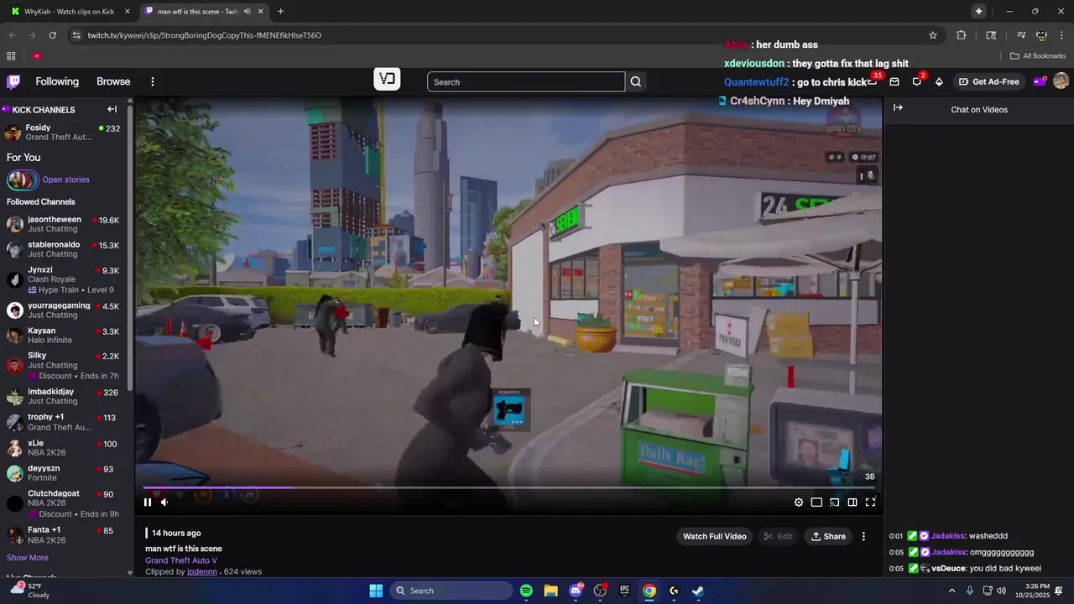Open the Clutchdagoat channel
1074x604 pixels.
click(64, 503)
